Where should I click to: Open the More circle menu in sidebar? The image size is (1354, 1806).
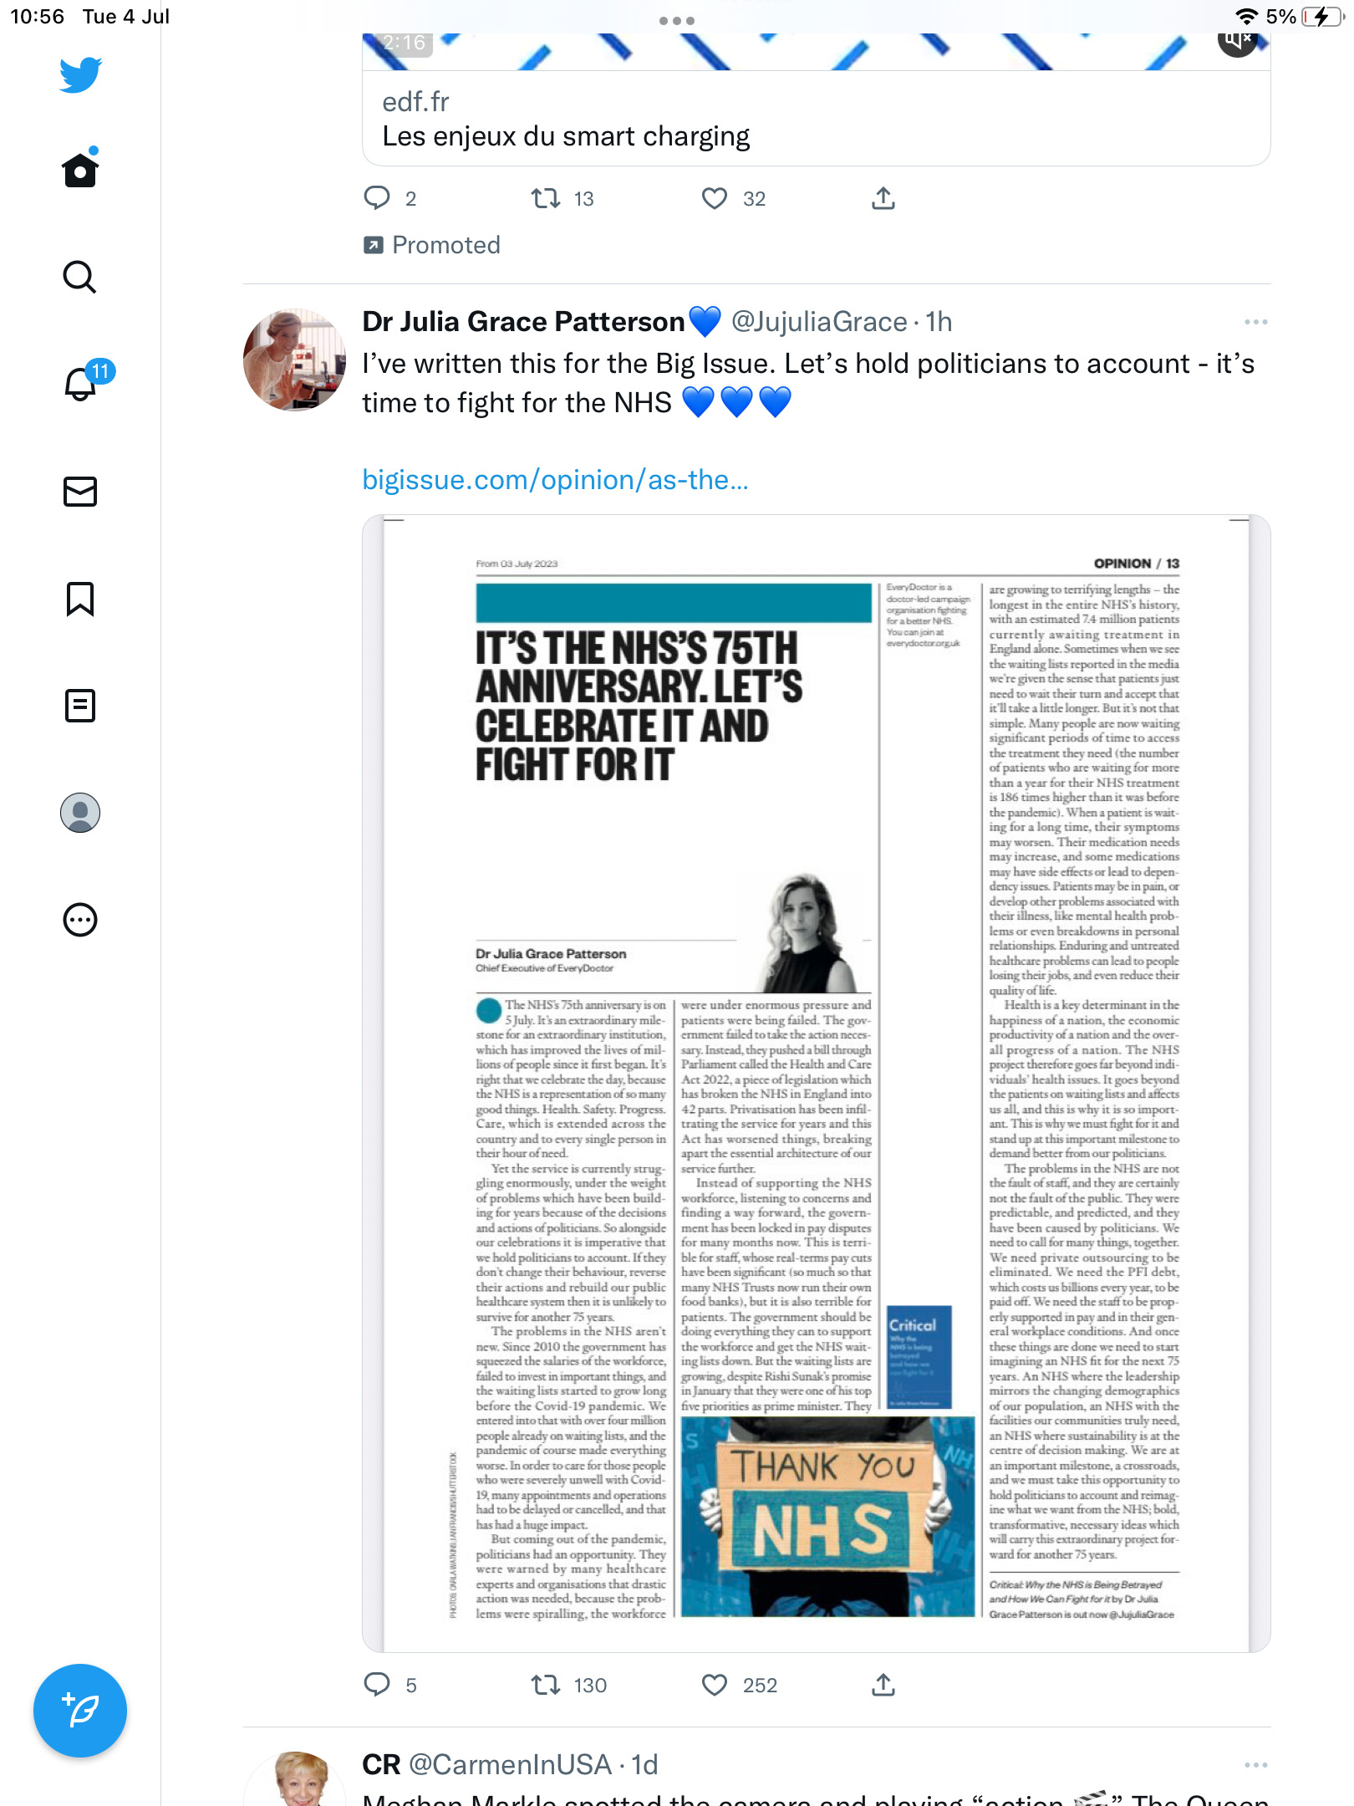click(x=80, y=920)
